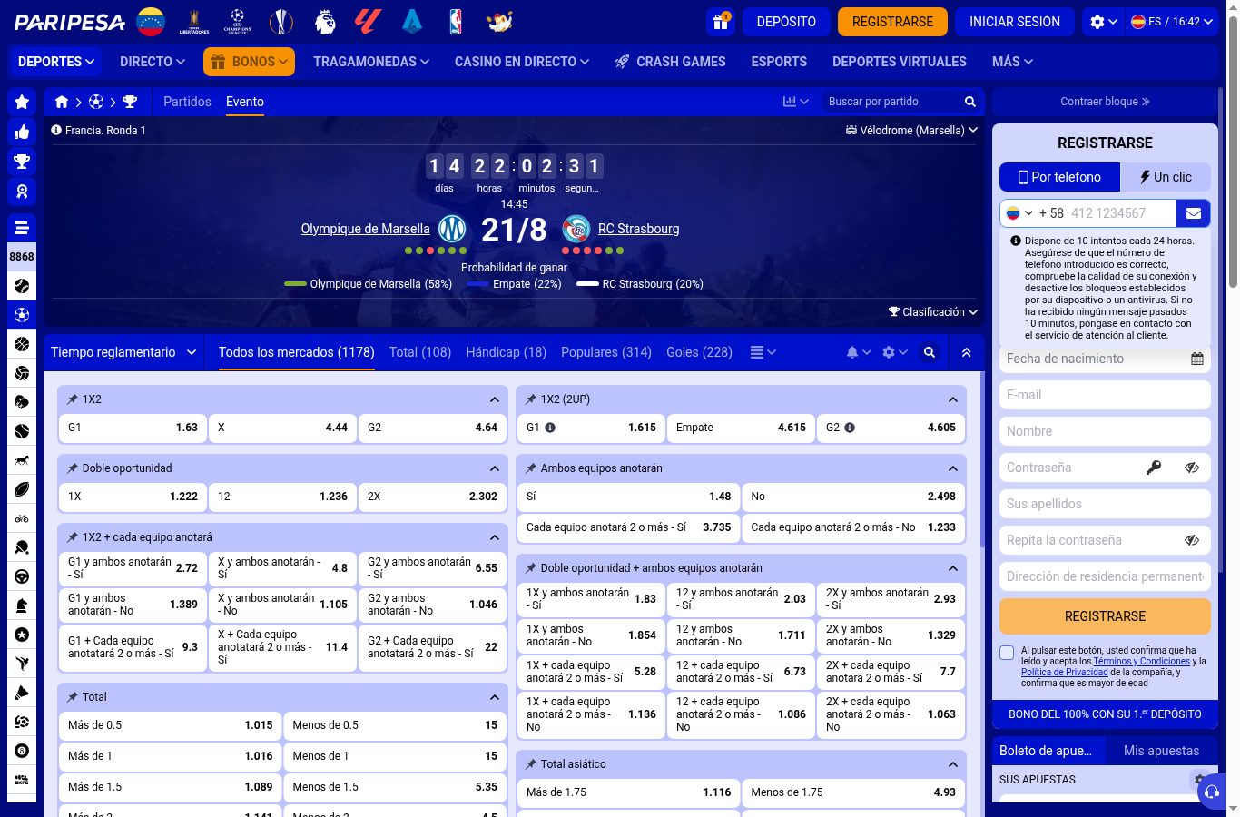The height and width of the screenshot is (817, 1240).
Task: Open the award ribbon section in sidebar
Action: point(22,192)
